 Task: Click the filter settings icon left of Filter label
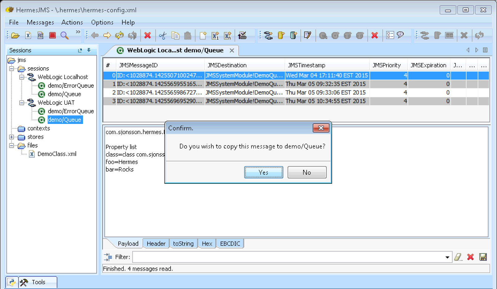pos(108,257)
